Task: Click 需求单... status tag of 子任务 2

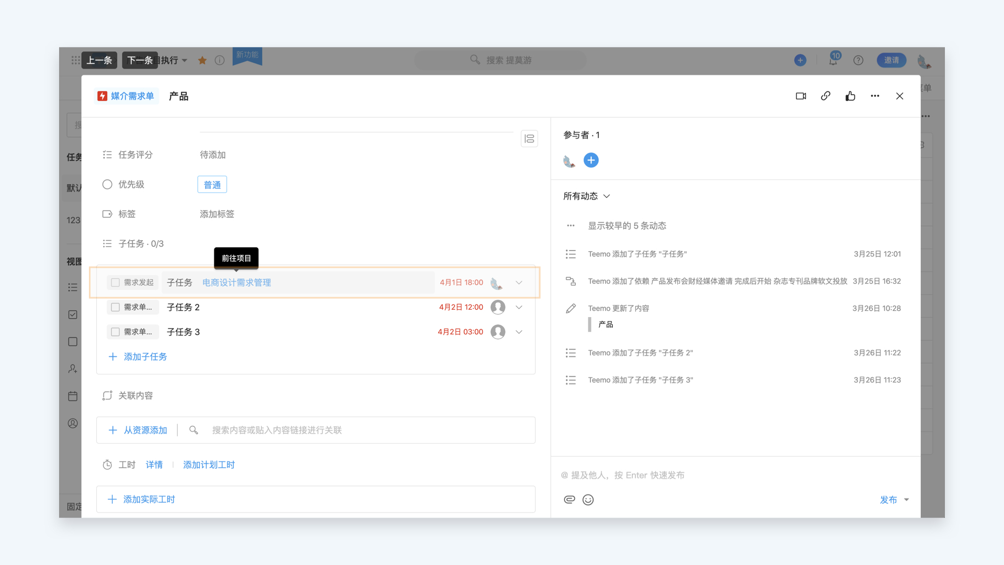Action: coord(133,307)
